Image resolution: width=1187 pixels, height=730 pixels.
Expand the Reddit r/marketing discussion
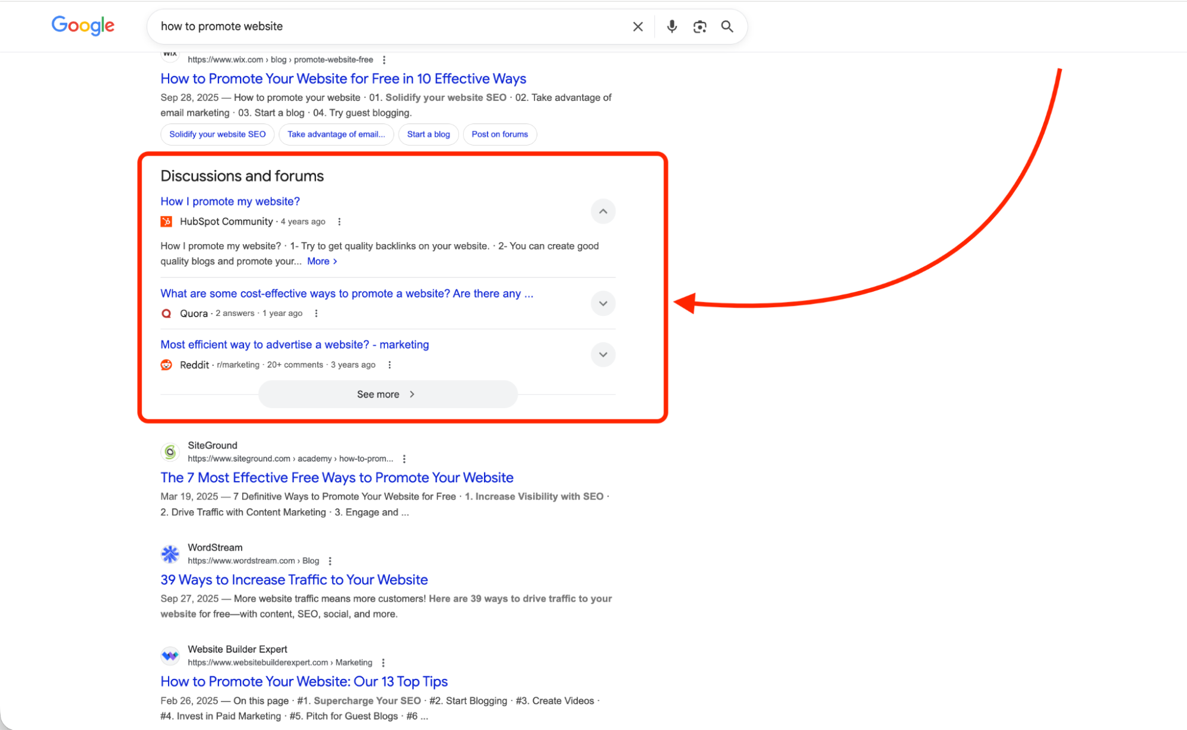603,355
